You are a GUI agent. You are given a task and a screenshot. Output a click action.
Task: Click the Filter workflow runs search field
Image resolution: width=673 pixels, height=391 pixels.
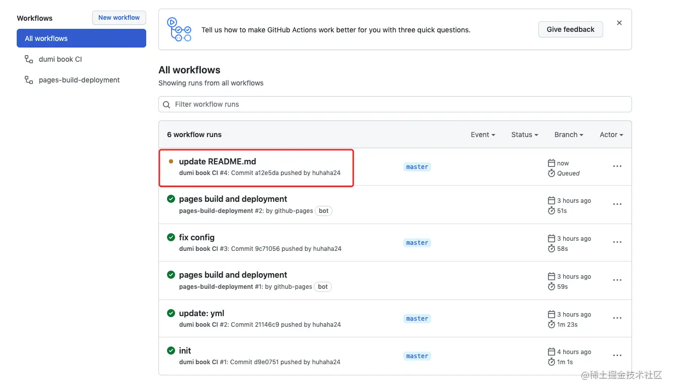coord(395,104)
